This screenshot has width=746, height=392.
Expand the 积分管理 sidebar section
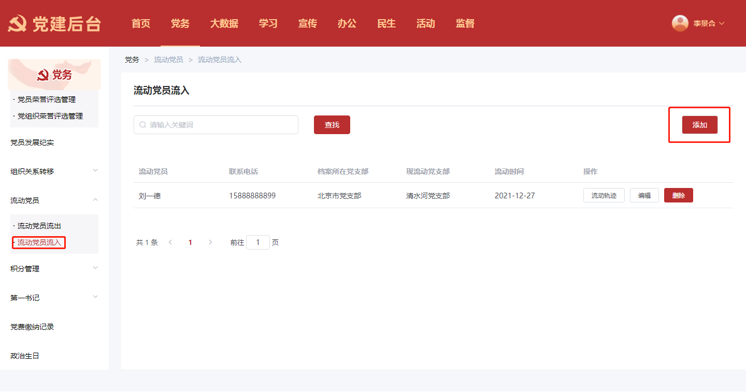[x=95, y=268]
